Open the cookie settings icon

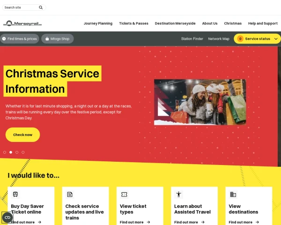click(7, 217)
